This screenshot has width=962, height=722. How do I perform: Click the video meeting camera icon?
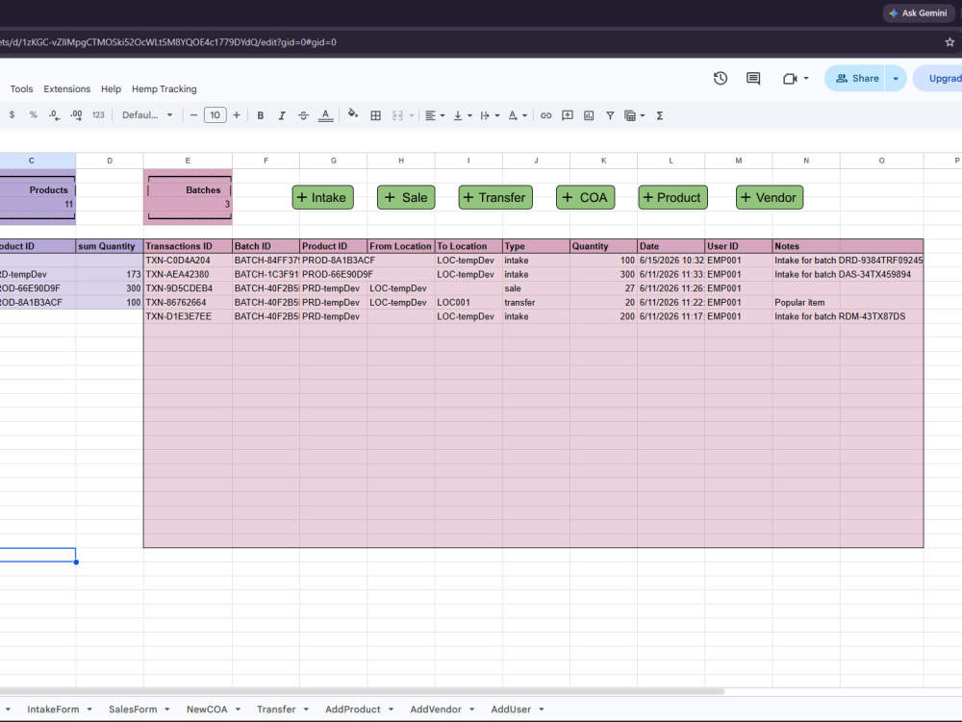point(790,79)
